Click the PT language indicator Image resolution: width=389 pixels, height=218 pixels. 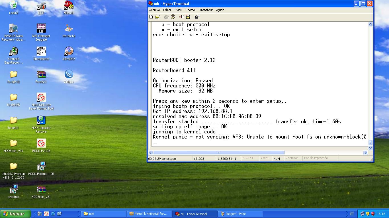(352, 214)
